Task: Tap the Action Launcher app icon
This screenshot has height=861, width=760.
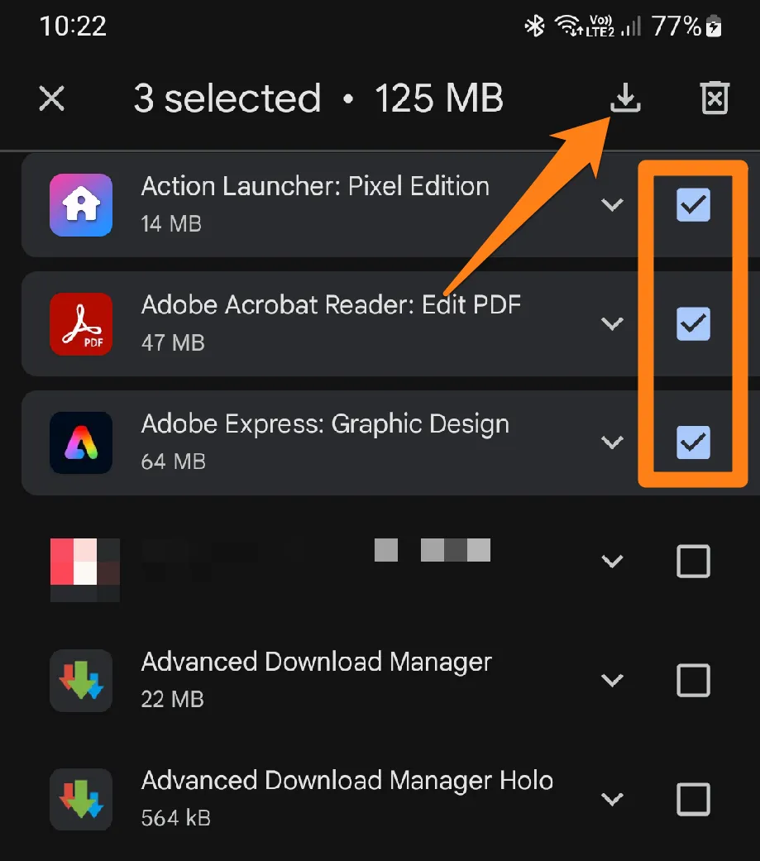Action: click(81, 205)
